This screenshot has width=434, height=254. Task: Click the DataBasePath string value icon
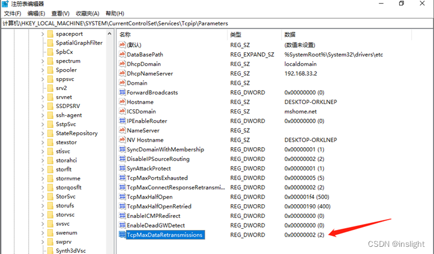pos(122,54)
